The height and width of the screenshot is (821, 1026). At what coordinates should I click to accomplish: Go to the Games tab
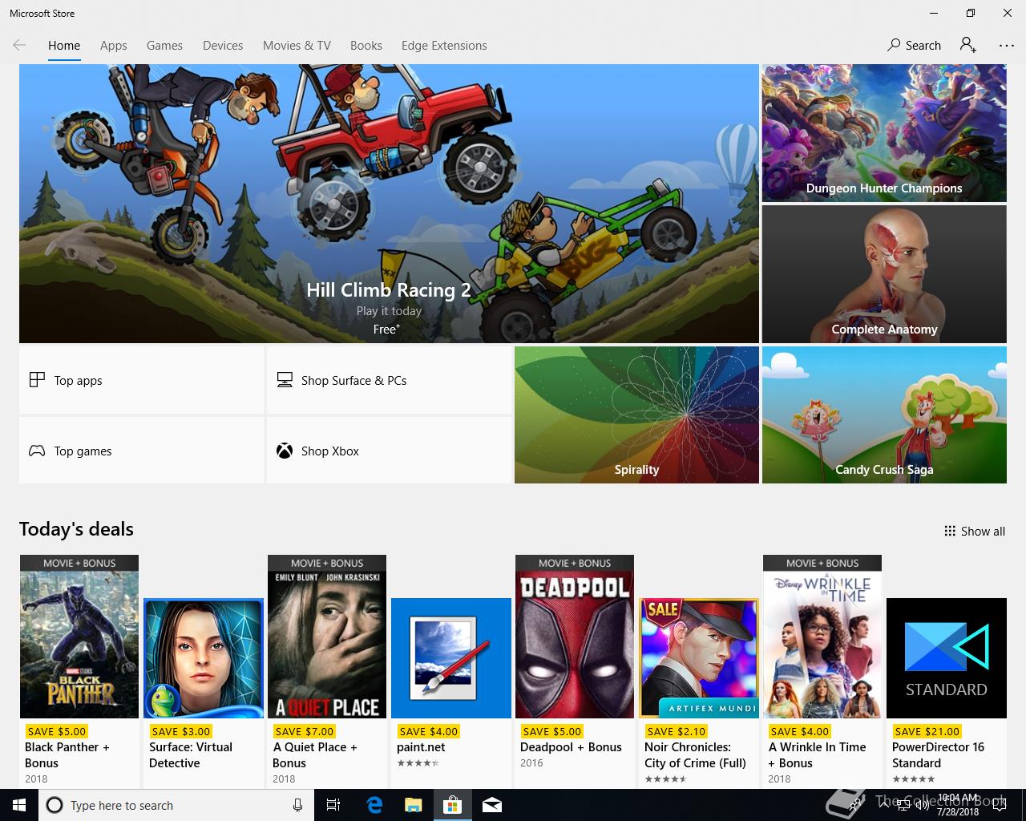[x=164, y=46]
